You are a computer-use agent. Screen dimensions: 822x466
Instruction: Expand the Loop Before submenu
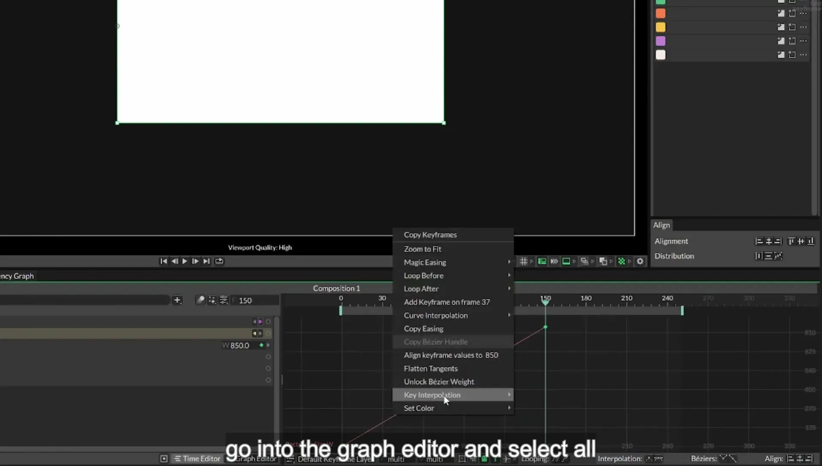[453, 275]
